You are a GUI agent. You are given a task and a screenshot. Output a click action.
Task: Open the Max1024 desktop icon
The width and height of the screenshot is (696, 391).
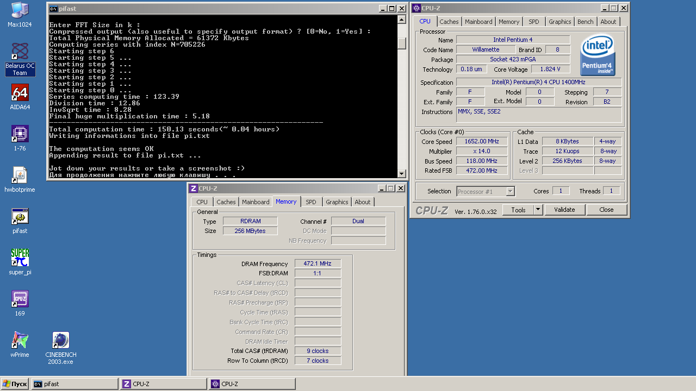[20, 15]
